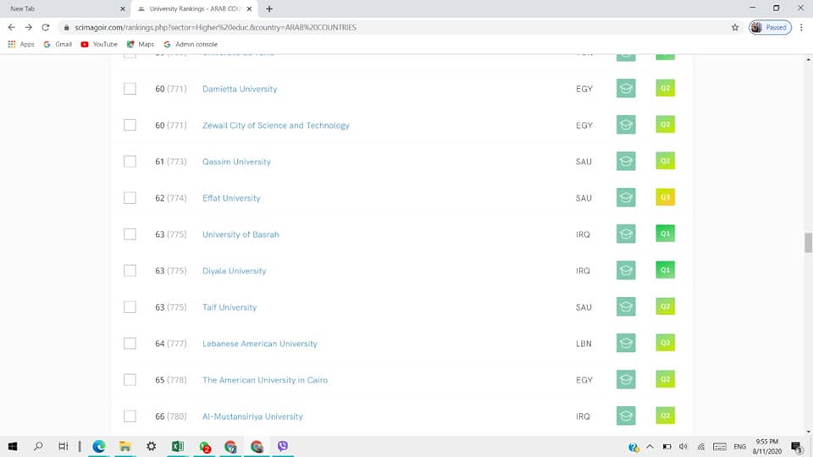
Task: Open the Gmail bookmark
Action: pyautogui.click(x=58, y=45)
